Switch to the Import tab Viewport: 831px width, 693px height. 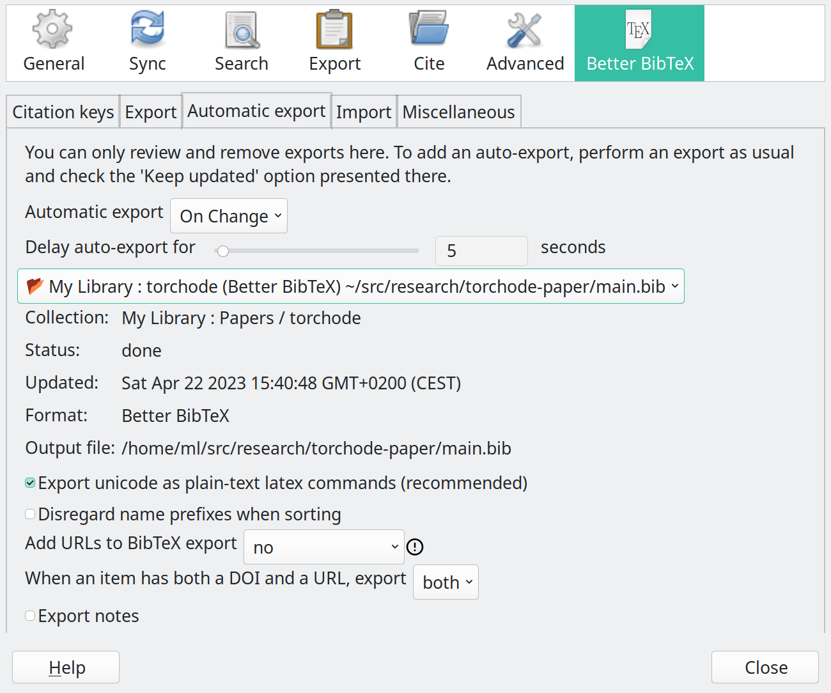coord(363,112)
